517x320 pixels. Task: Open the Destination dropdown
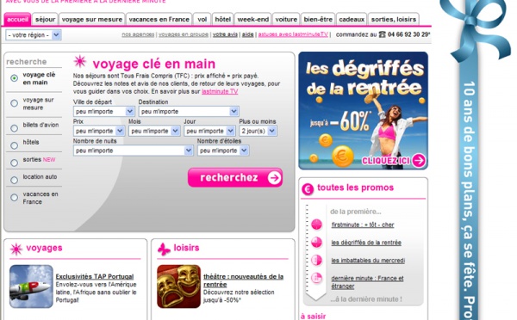(189, 112)
